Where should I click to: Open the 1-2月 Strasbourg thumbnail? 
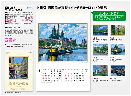pyautogui.click(x=100, y=30)
